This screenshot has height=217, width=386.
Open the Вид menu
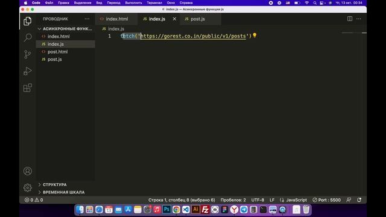pyautogui.click(x=99, y=3)
